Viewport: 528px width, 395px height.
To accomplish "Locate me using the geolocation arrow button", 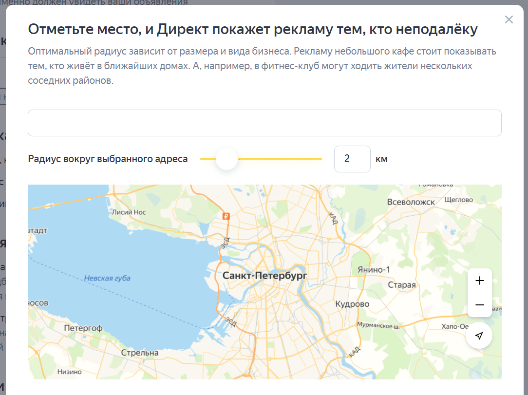I will tap(479, 336).
